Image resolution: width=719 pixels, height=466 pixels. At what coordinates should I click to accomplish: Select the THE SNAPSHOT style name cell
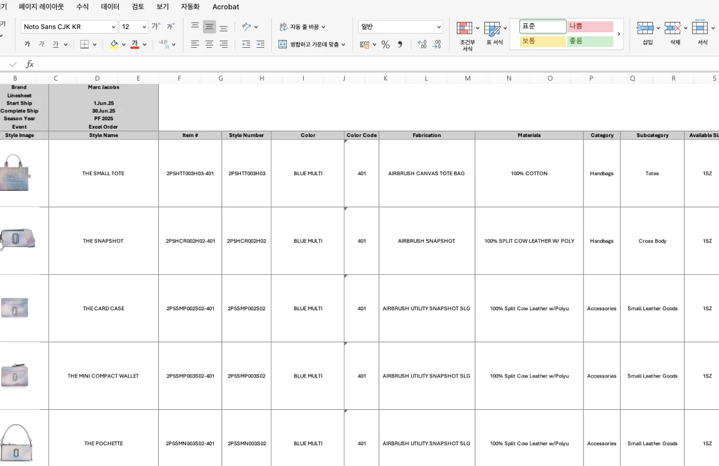point(103,241)
